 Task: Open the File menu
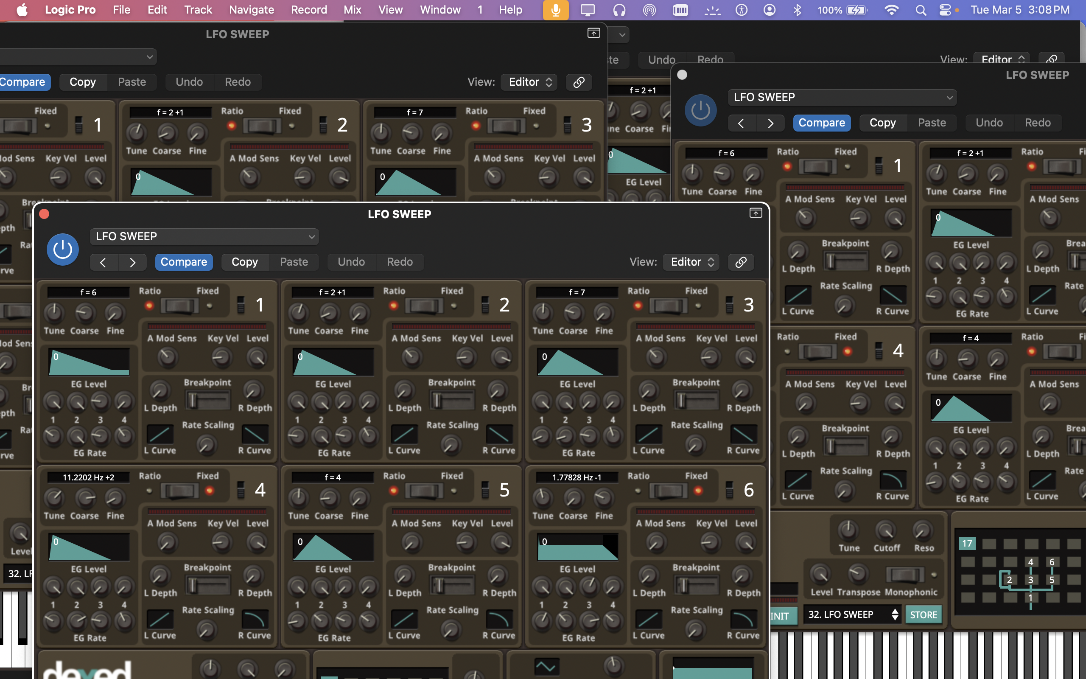pyautogui.click(x=121, y=10)
